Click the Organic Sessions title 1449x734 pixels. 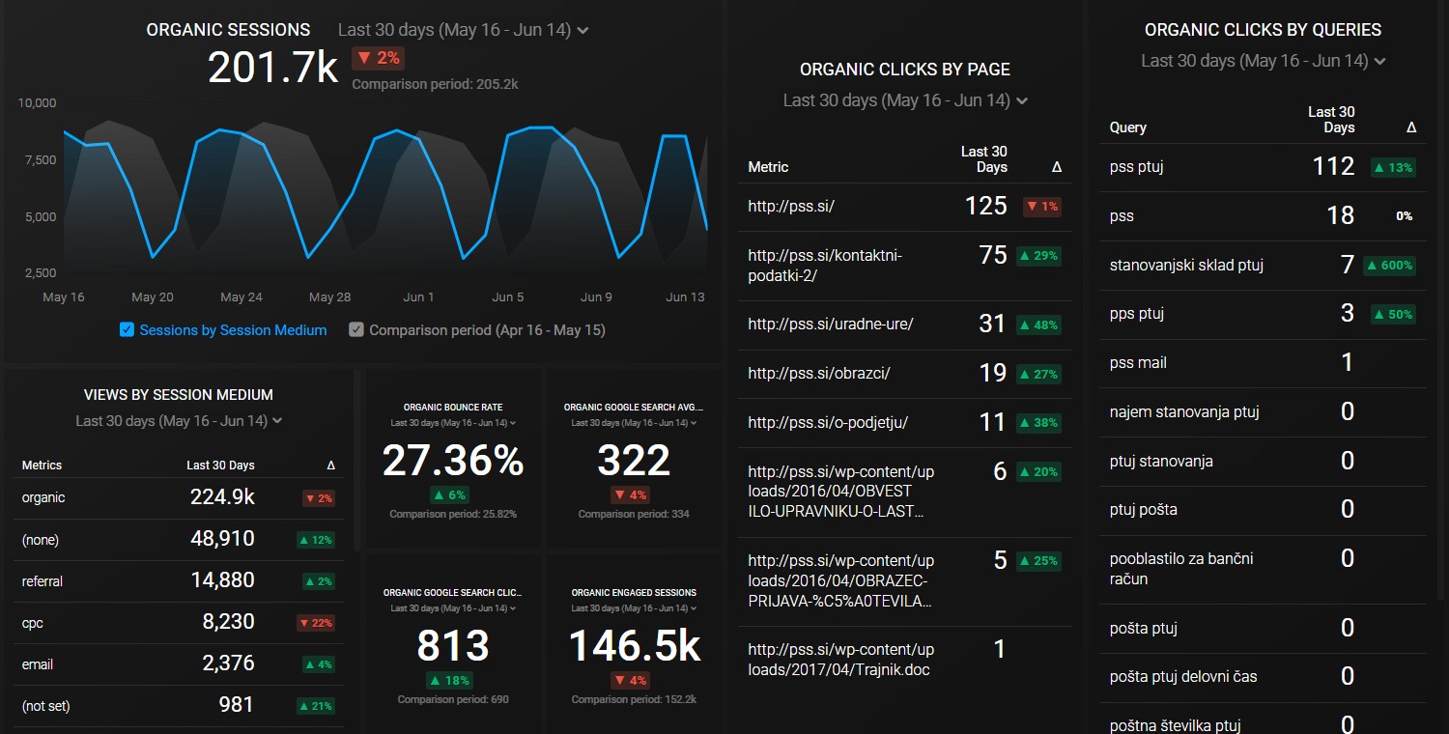click(x=228, y=30)
